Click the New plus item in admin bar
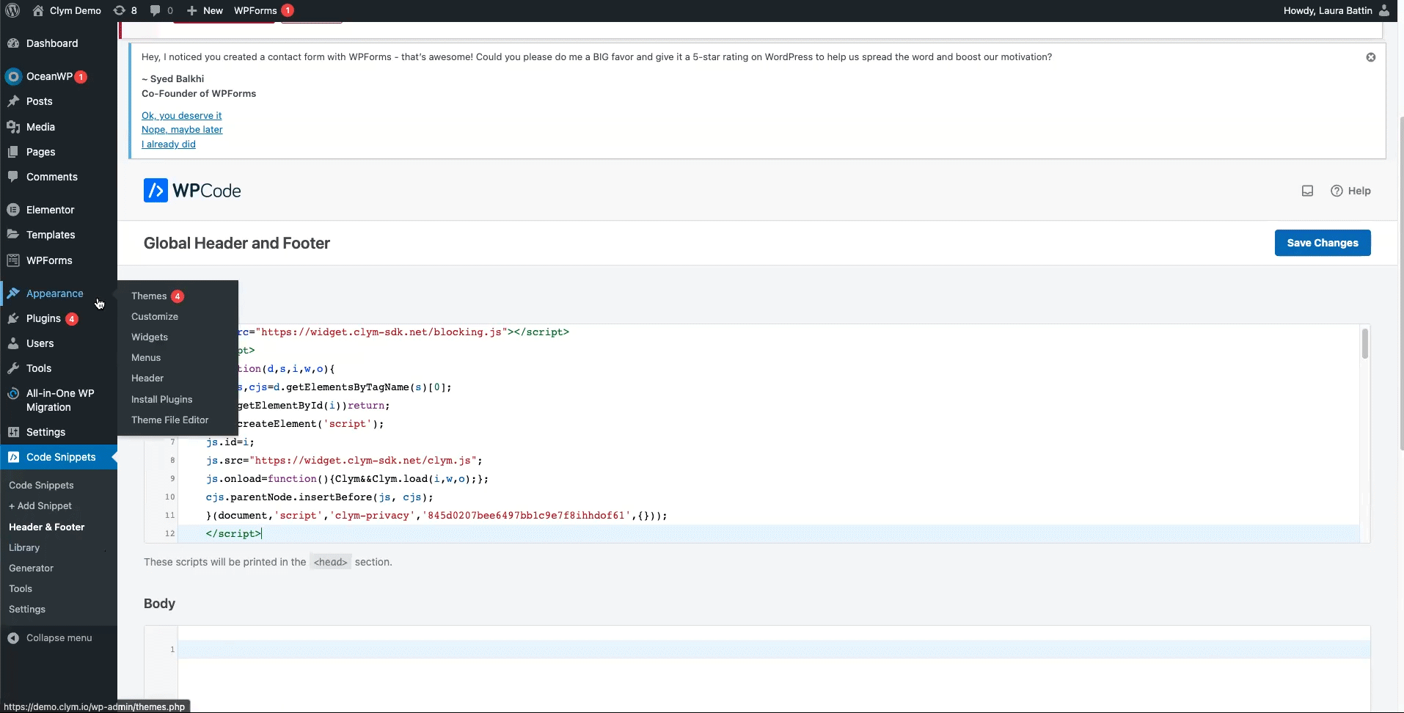The height and width of the screenshot is (713, 1404). (x=205, y=10)
